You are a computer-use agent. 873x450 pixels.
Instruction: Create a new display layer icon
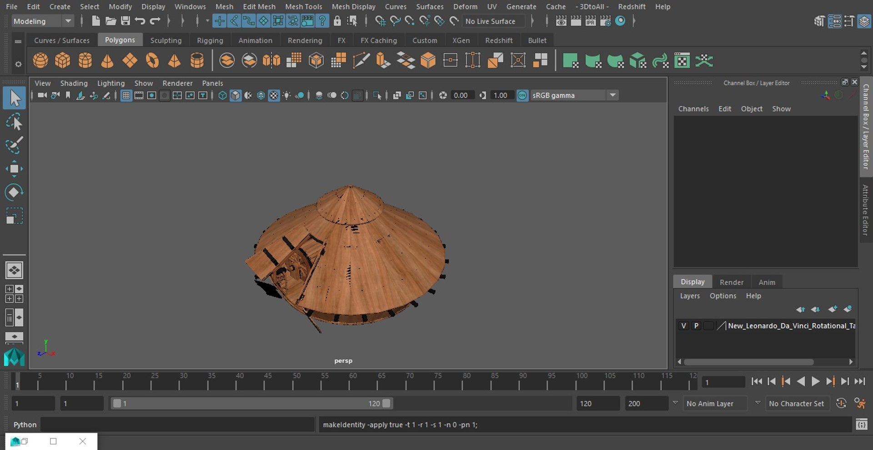(832, 309)
